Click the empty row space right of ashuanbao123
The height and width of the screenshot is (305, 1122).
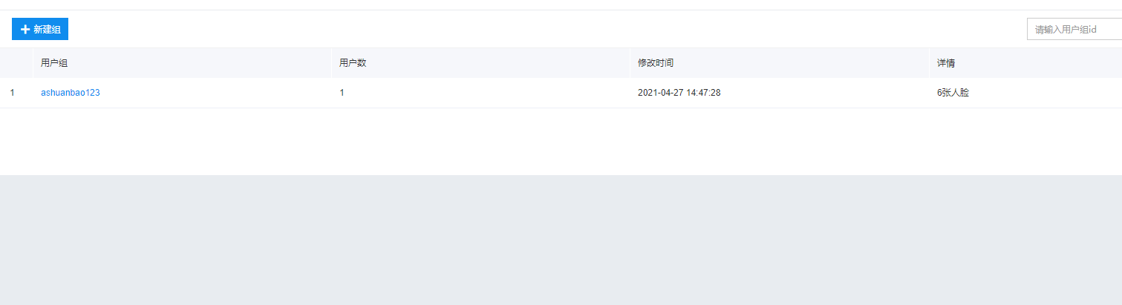215,93
